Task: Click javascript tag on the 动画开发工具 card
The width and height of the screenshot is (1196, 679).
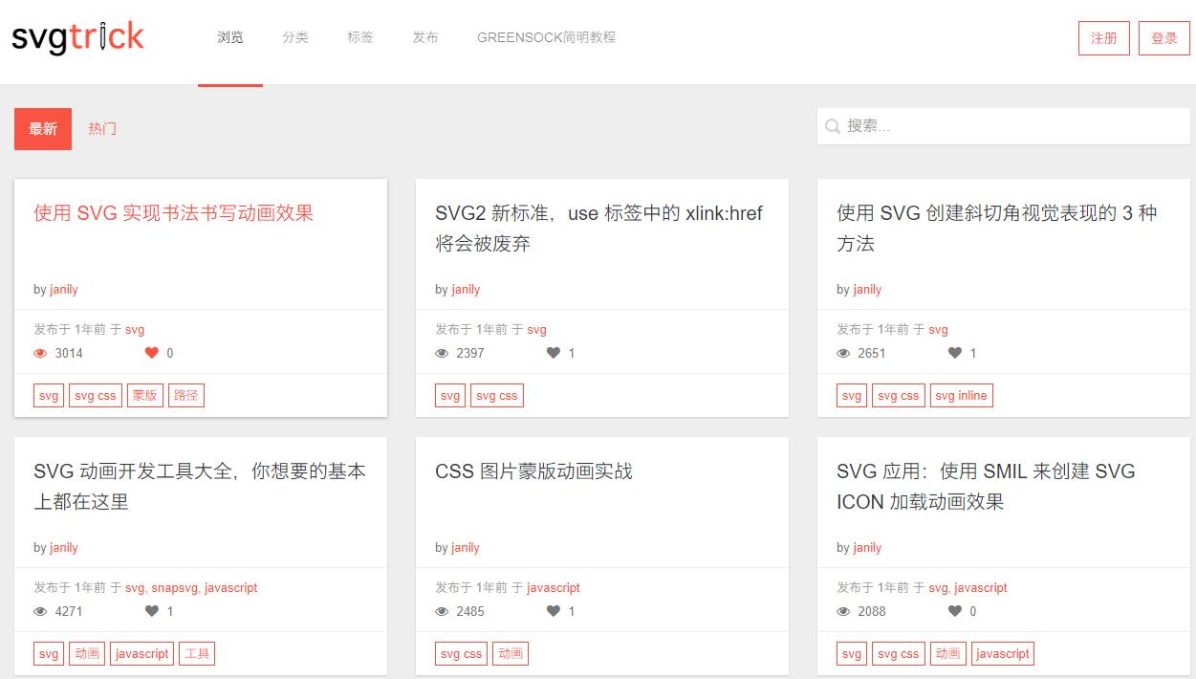Action: [x=141, y=654]
